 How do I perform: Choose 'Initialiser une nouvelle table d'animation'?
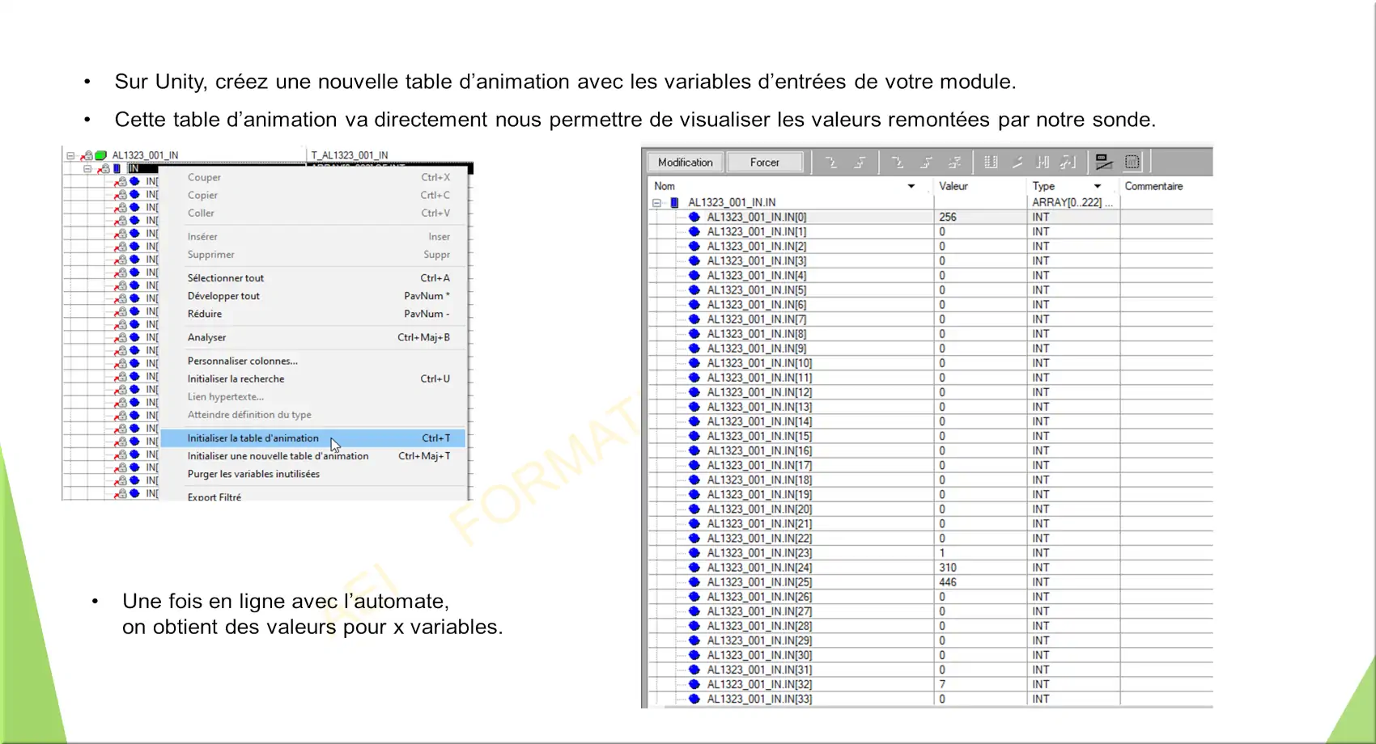click(313, 456)
